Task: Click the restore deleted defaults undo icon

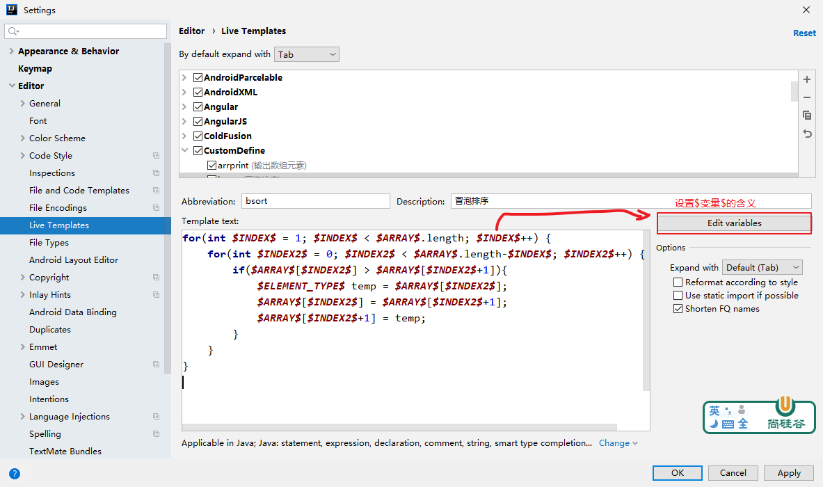Action: pyautogui.click(x=807, y=134)
